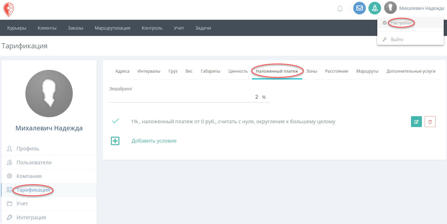Click the edit condition pencil button

pyautogui.click(x=416, y=122)
